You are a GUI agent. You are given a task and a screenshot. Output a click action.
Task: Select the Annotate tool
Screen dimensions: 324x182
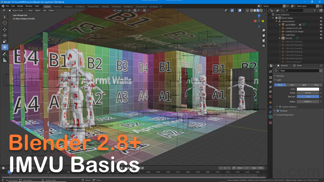[x=5, y=54]
